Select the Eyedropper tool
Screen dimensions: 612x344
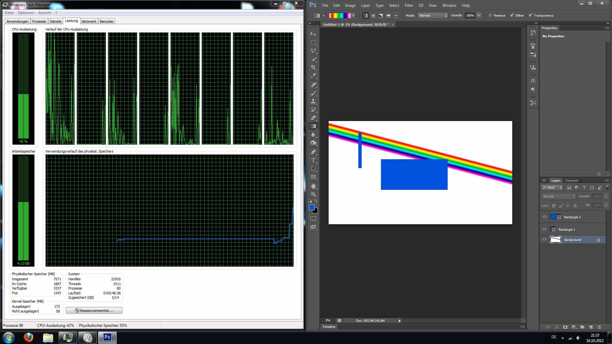point(313,76)
